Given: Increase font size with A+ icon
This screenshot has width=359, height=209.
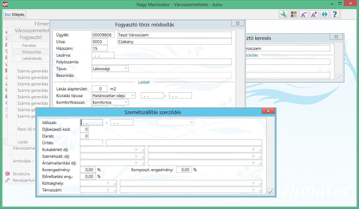Looking at the screenshot, I should (314, 14).
